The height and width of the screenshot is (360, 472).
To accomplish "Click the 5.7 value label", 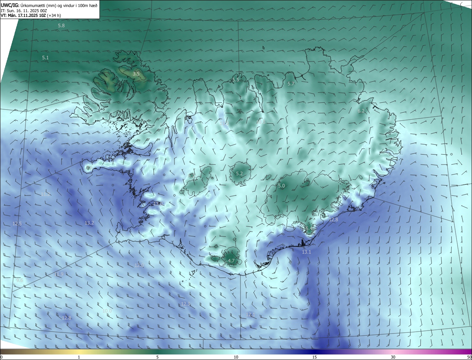I will [x=291, y=84].
